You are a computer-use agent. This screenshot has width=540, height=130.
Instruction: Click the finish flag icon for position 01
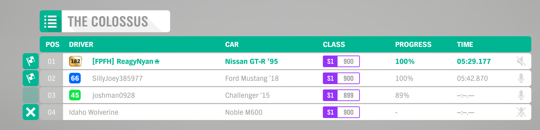click(x=31, y=61)
